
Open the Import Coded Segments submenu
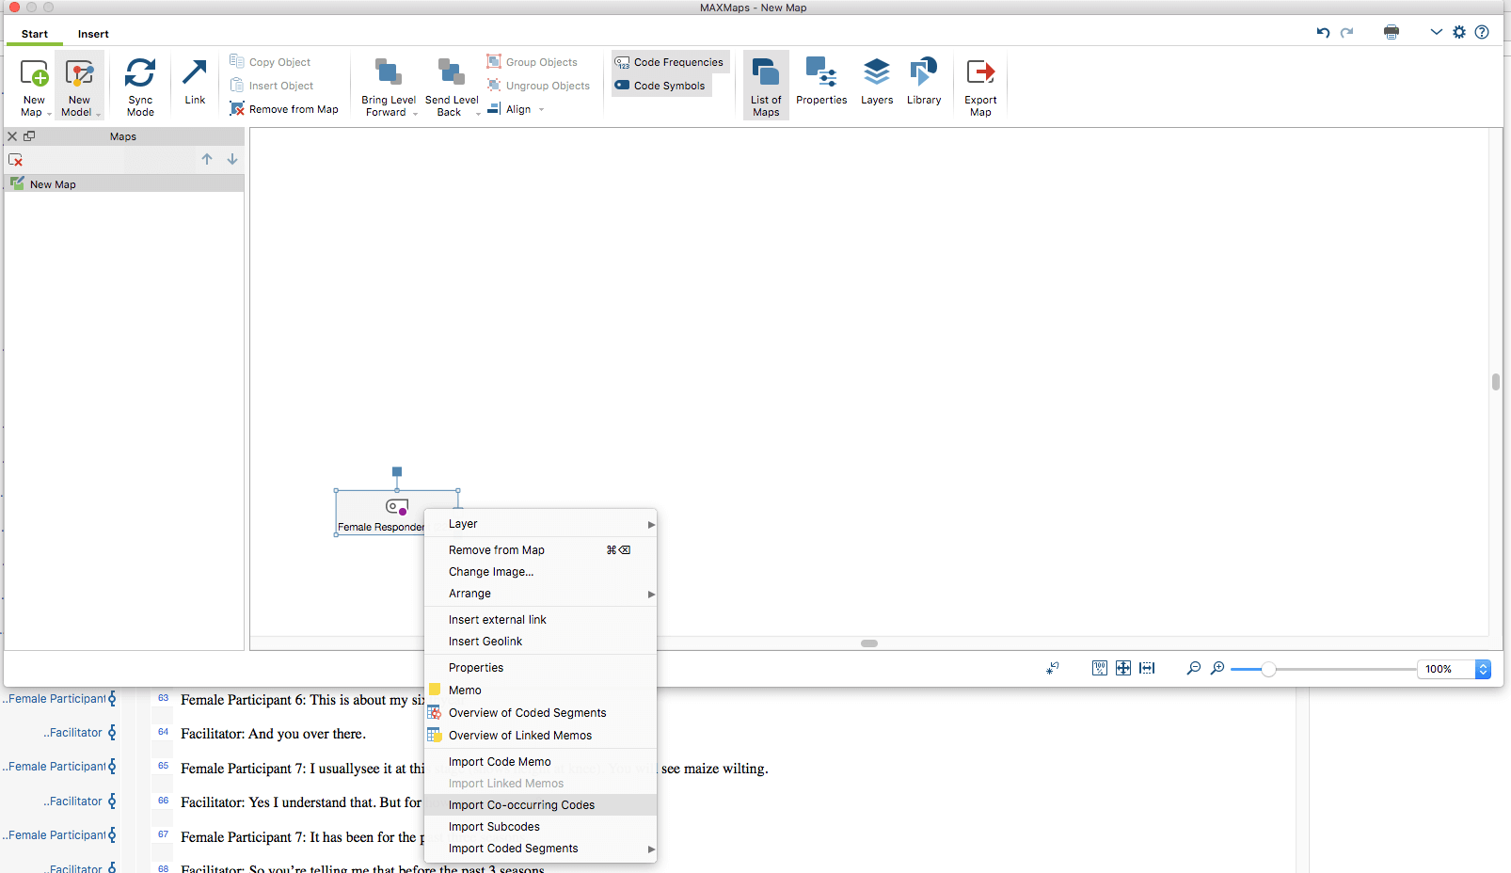point(540,849)
